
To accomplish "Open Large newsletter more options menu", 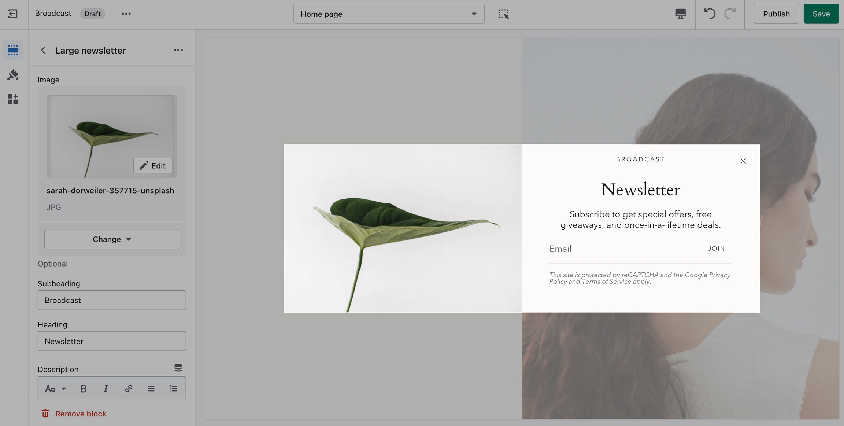I will click(178, 50).
